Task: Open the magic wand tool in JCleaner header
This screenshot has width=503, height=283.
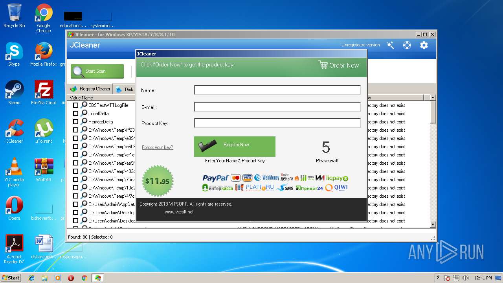Action: pyautogui.click(x=390, y=45)
